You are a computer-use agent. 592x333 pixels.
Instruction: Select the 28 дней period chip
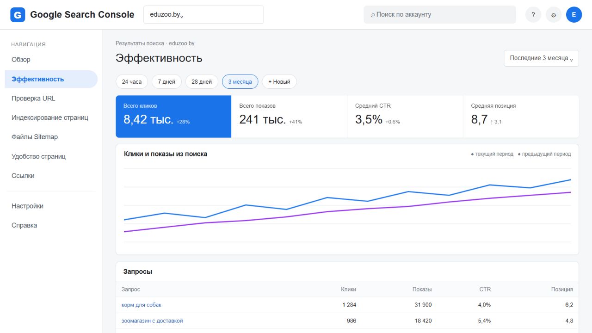[202, 82]
